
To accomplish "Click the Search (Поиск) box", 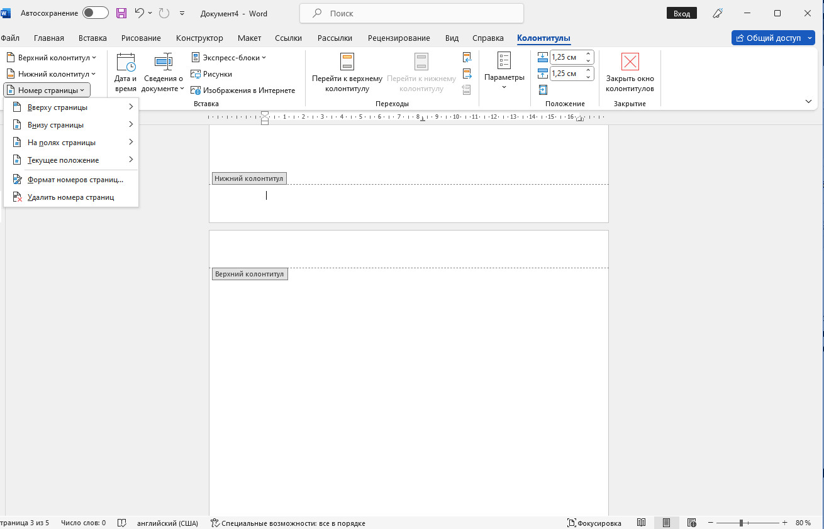I will (x=411, y=13).
